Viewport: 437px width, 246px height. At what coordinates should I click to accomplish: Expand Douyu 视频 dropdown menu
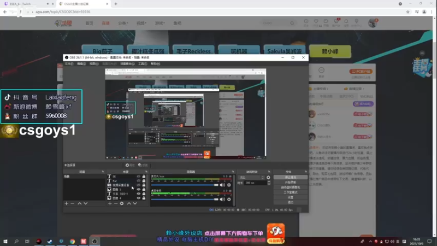pos(141,23)
